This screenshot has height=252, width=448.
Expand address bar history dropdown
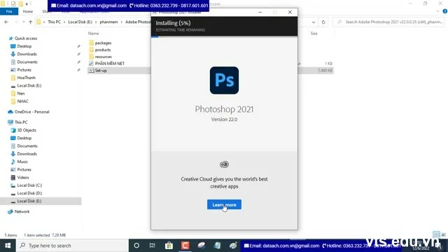click(314, 22)
